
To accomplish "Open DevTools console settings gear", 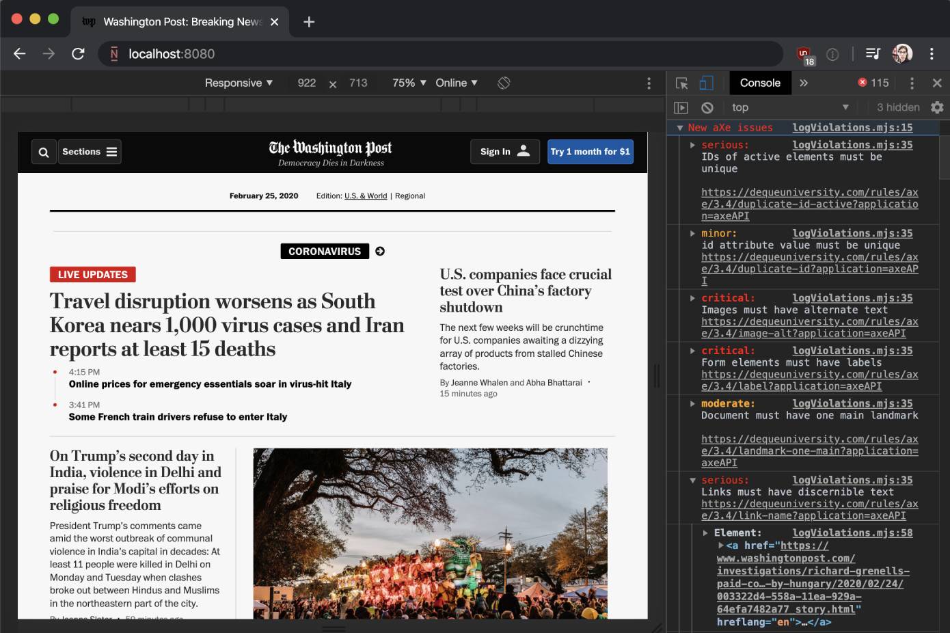I will click(x=937, y=107).
